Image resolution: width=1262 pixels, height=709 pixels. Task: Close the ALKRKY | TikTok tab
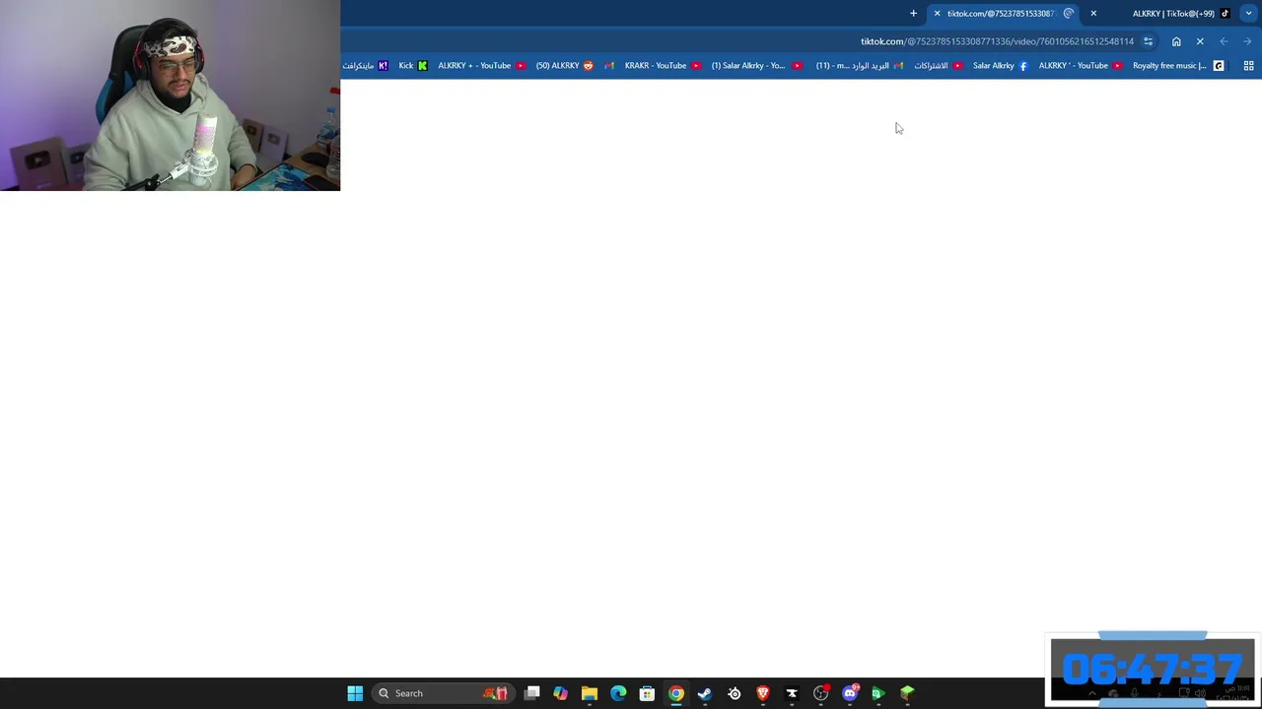(x=1093, y=14)
